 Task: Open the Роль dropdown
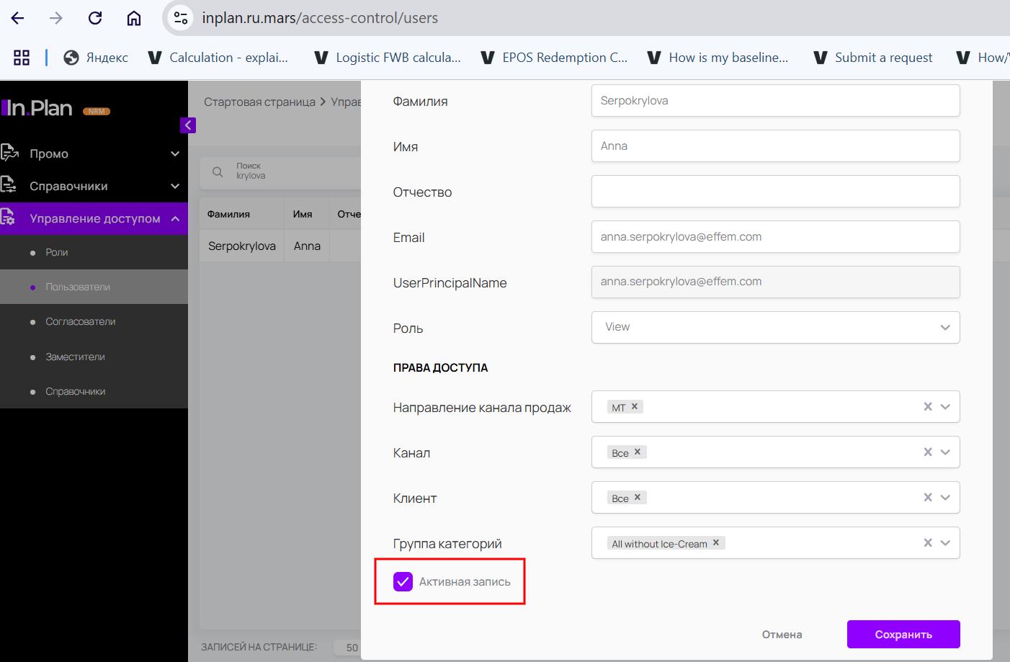(x=775, y=327)
